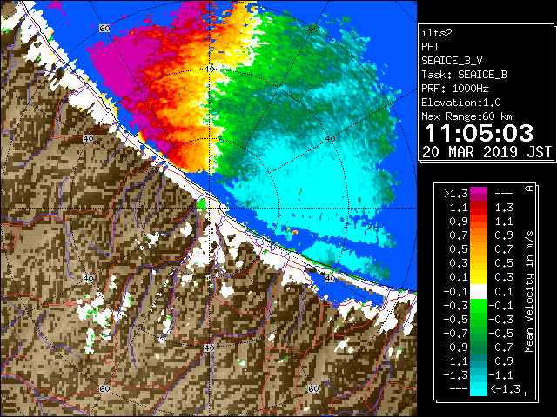The image size is (557, 417).
Task: Click the 'PRF: 1000Hz' value
Action: coord(454,89)
